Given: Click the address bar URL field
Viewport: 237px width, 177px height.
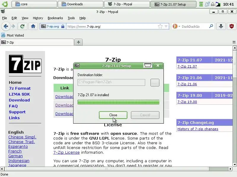Looking at the screenshot, I should pos(112,27).
